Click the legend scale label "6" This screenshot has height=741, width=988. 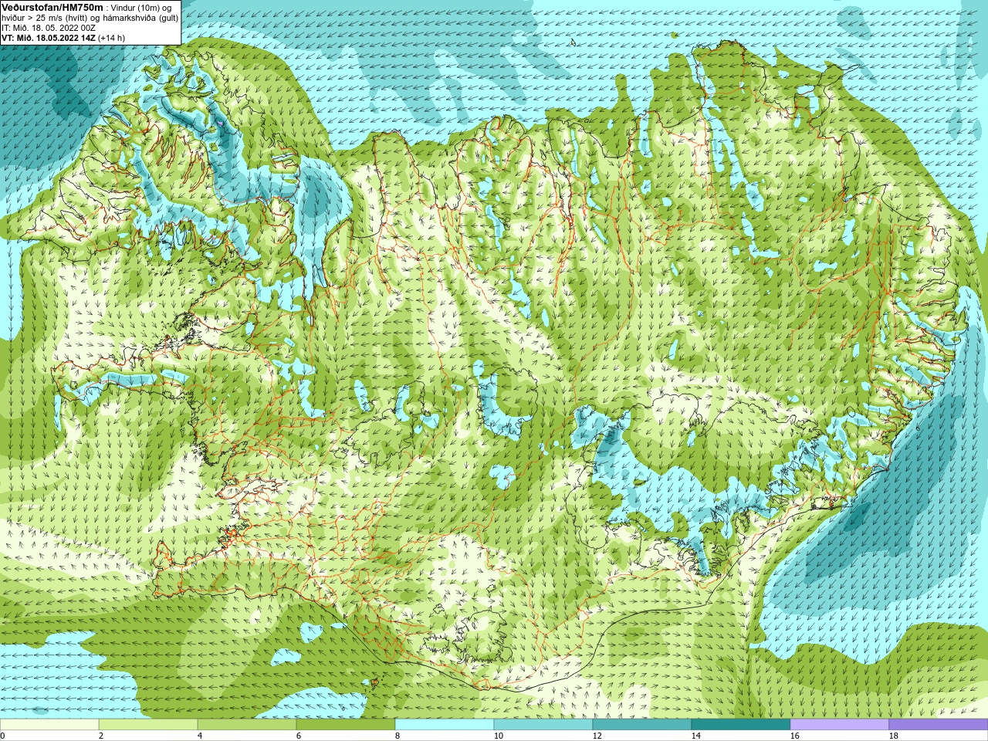pyautogui.click(x=299, y=736)
